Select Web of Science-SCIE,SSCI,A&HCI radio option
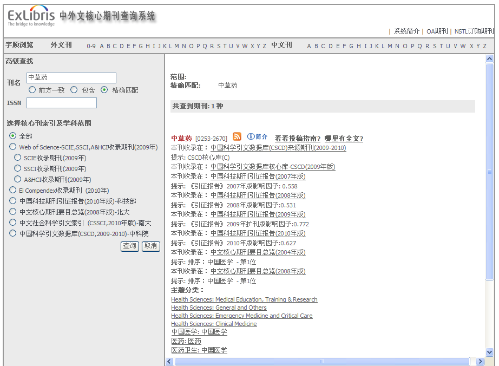Image resolution: width=499 pixels, height=366 pixels. [13, 147]
